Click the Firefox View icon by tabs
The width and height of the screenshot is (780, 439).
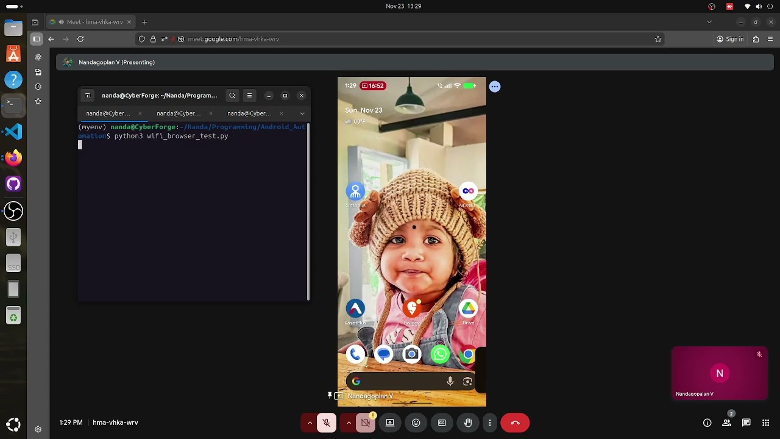pos(35,22)
